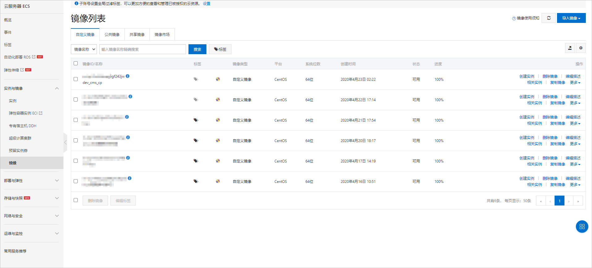
Task: Open the 镜像市场 tab
Action: (162, 34)
